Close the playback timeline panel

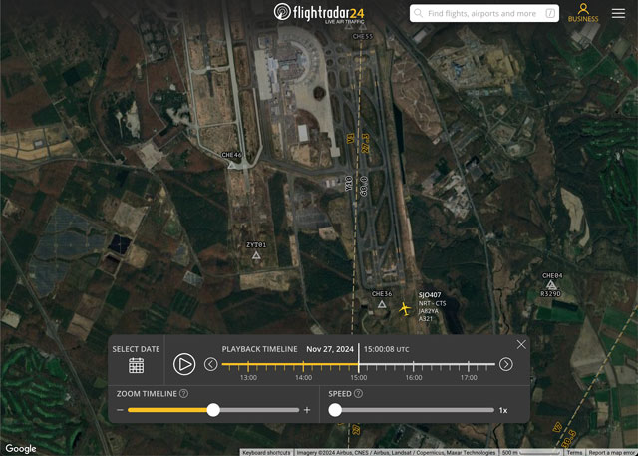[x=521, y=344]
